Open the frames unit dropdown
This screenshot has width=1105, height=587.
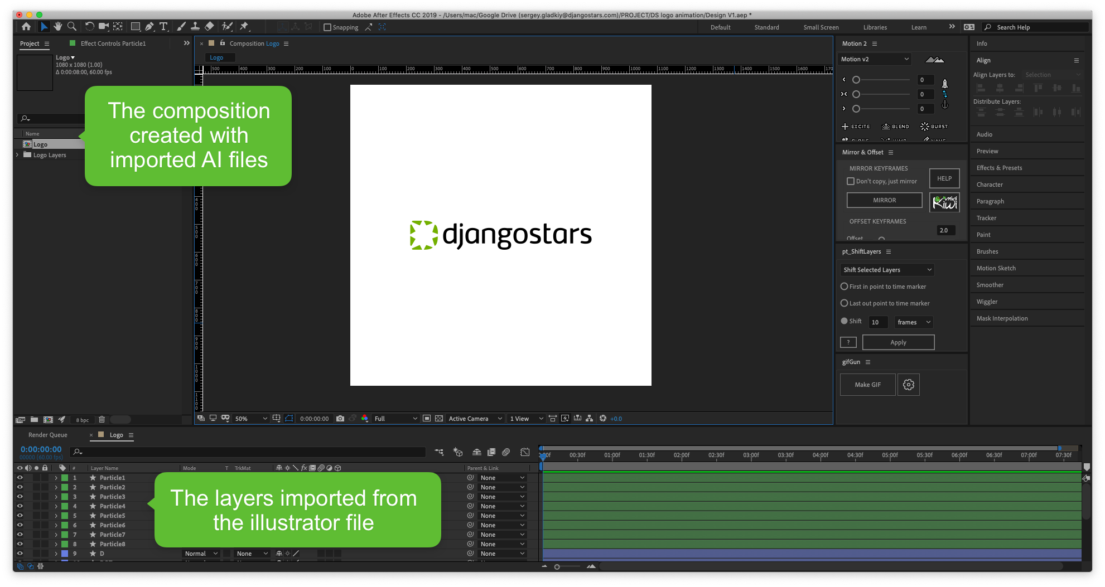coord(914,322)
